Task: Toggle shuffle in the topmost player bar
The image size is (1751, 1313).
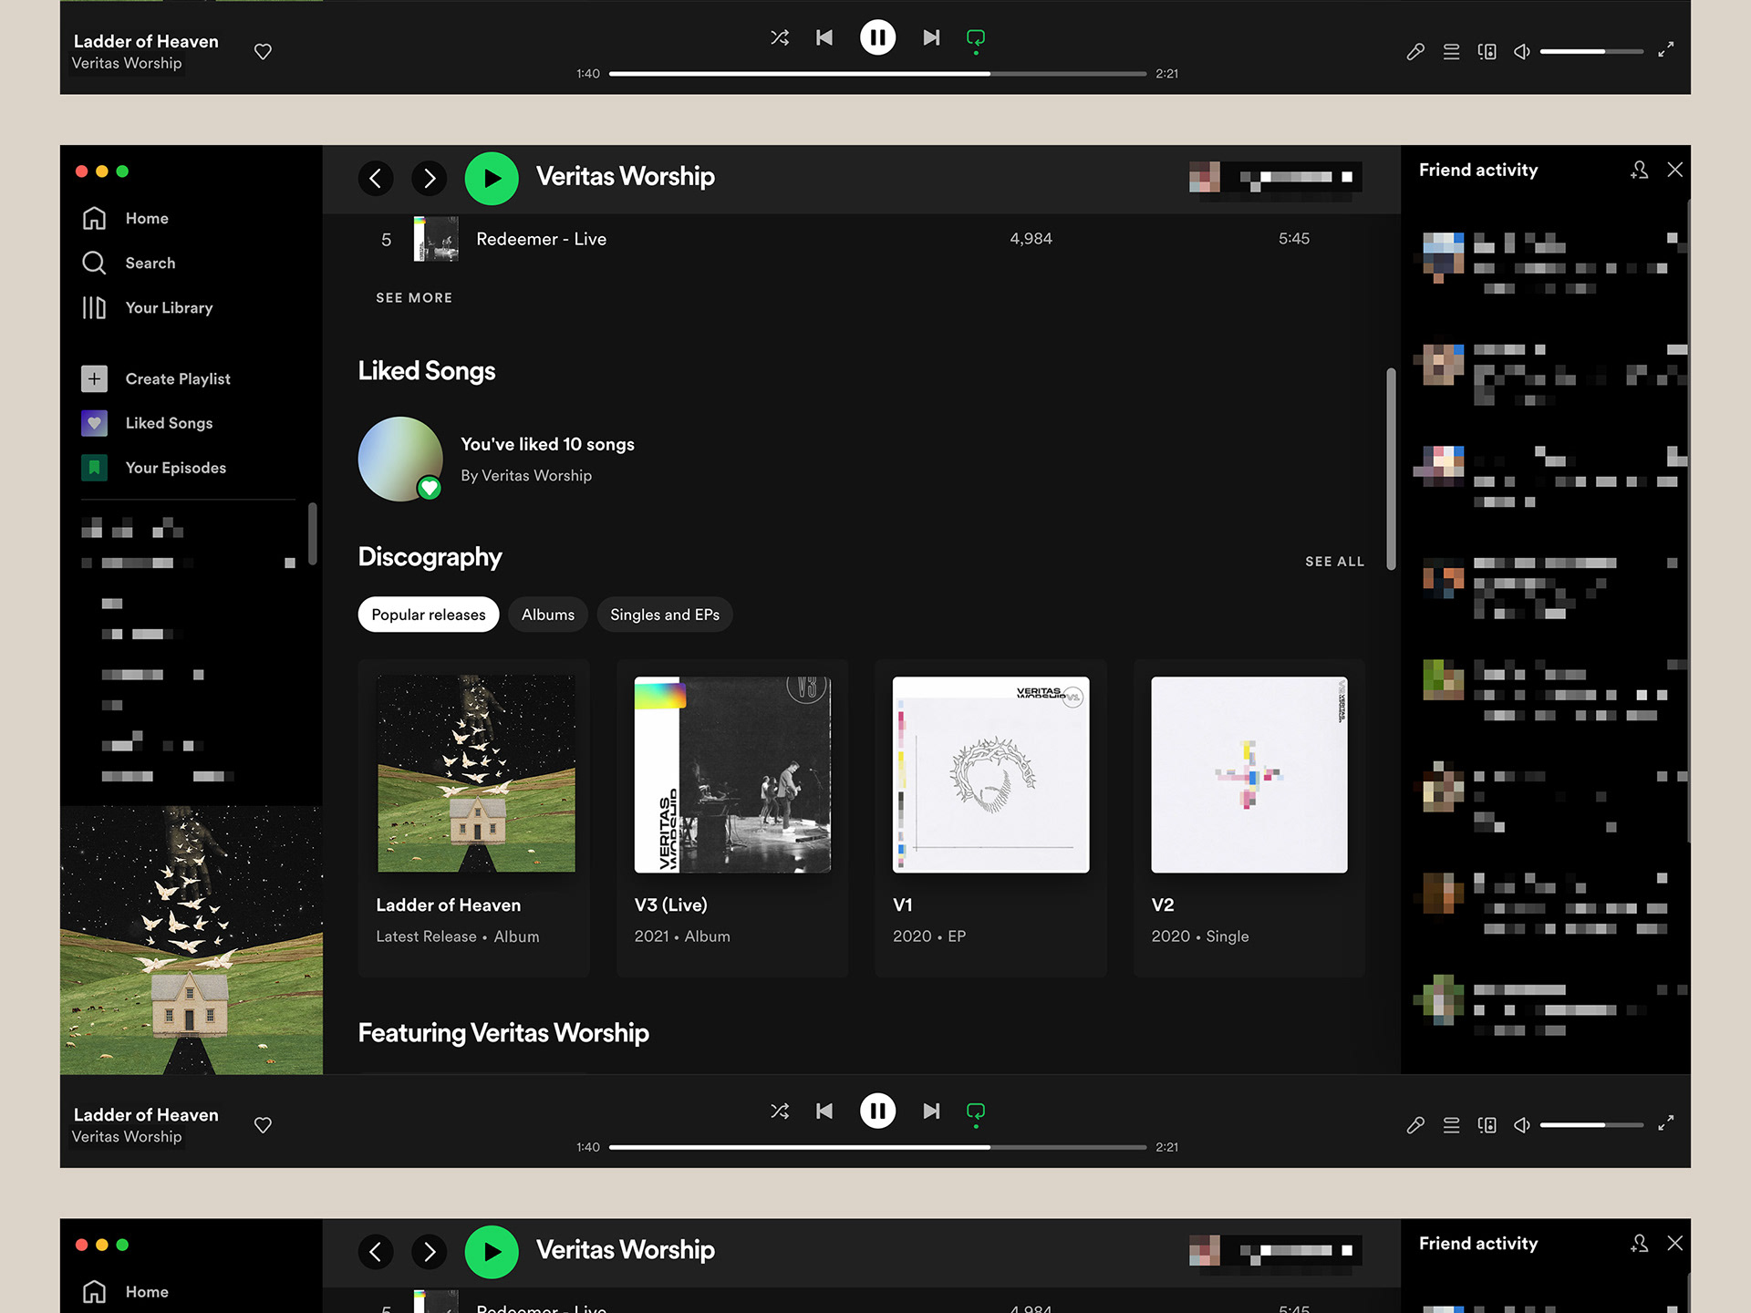Action: [x=780, y=37]
